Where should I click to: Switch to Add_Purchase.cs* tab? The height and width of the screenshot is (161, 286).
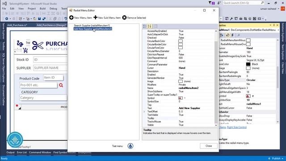click(17, 25)
